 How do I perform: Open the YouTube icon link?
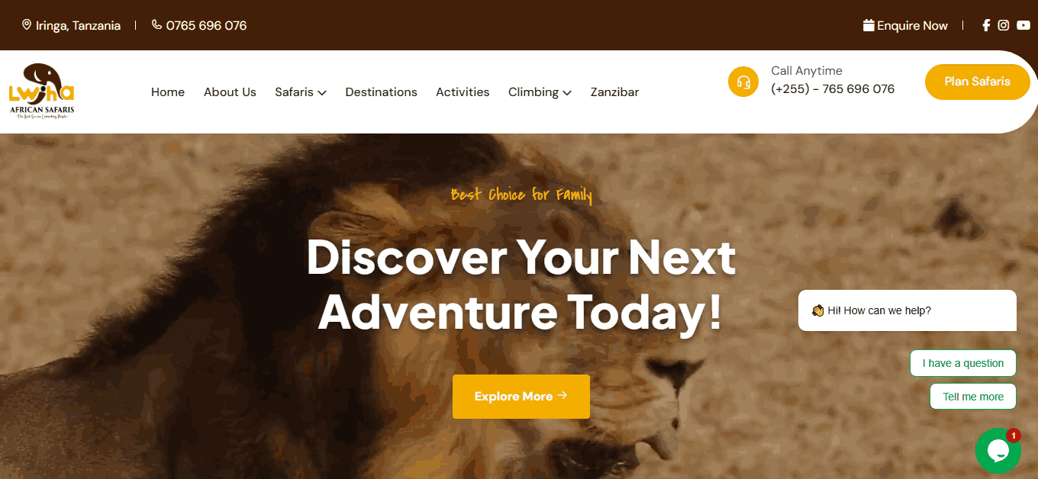pyautogui.click(x=1023, y=25)
